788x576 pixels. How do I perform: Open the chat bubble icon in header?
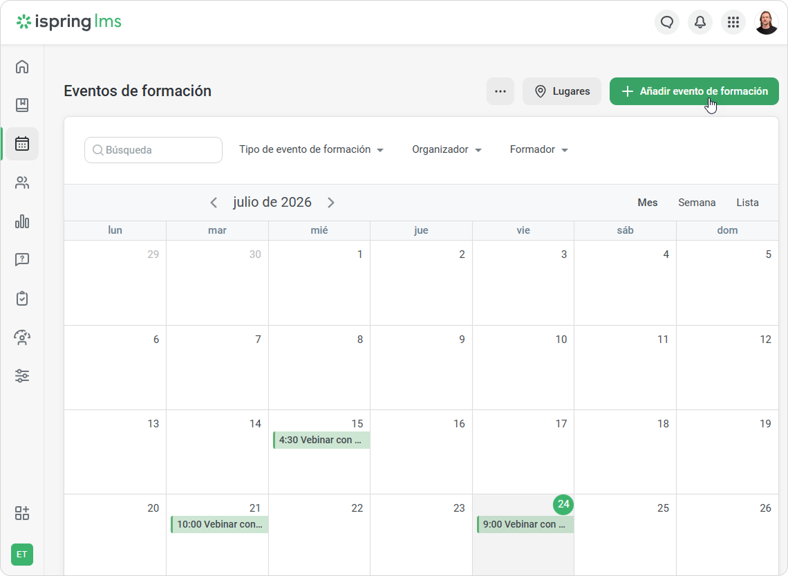(x=667, y=22)
